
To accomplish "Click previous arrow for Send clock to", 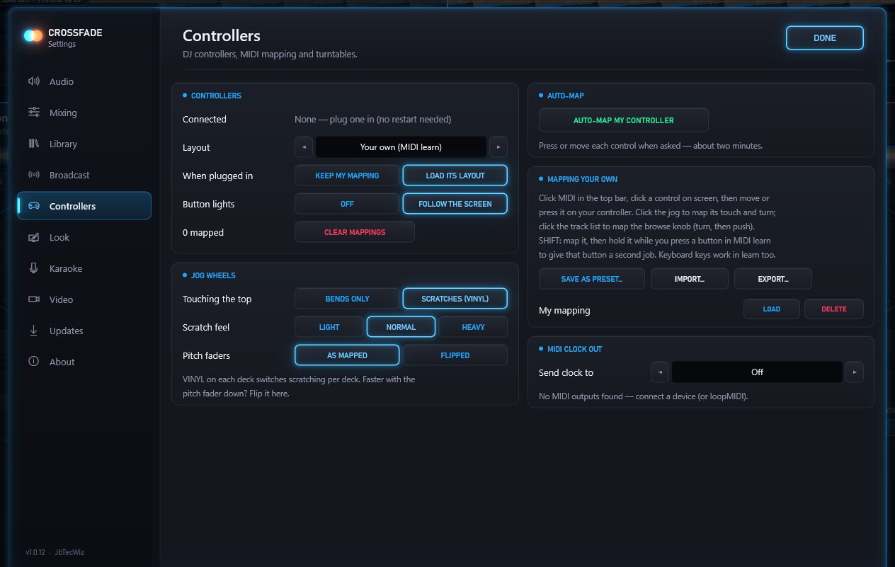I will (x=660, y=372).
